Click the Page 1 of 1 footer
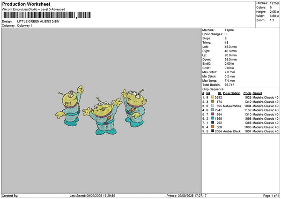The width and height of the screenshot is (281, 199). 271,196
